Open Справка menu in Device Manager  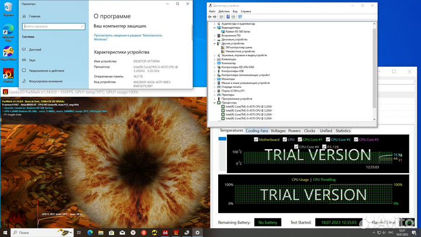[246, 11]
